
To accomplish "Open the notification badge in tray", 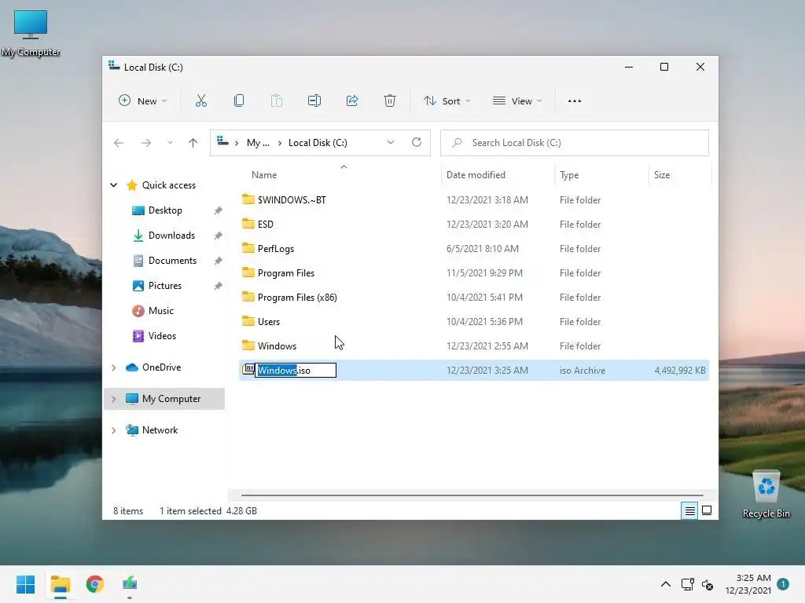I will [x=783, y=583].
